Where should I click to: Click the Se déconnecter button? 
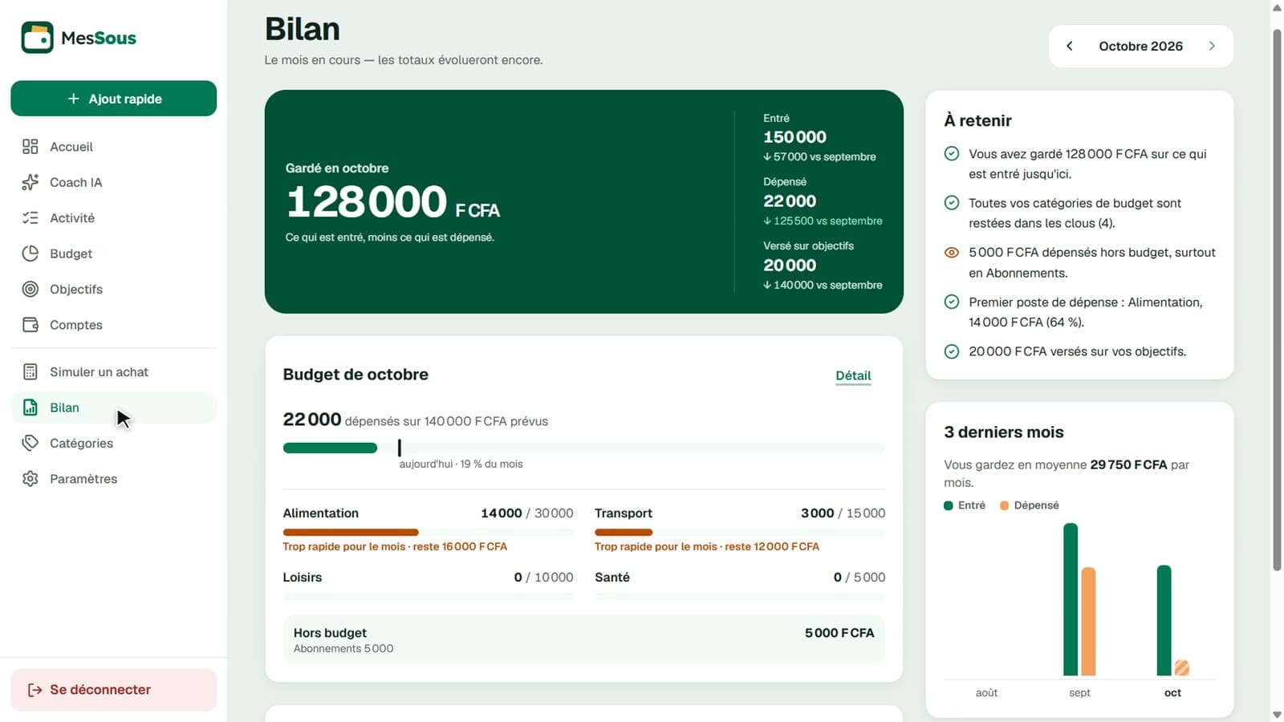click(x=114, y=690)
